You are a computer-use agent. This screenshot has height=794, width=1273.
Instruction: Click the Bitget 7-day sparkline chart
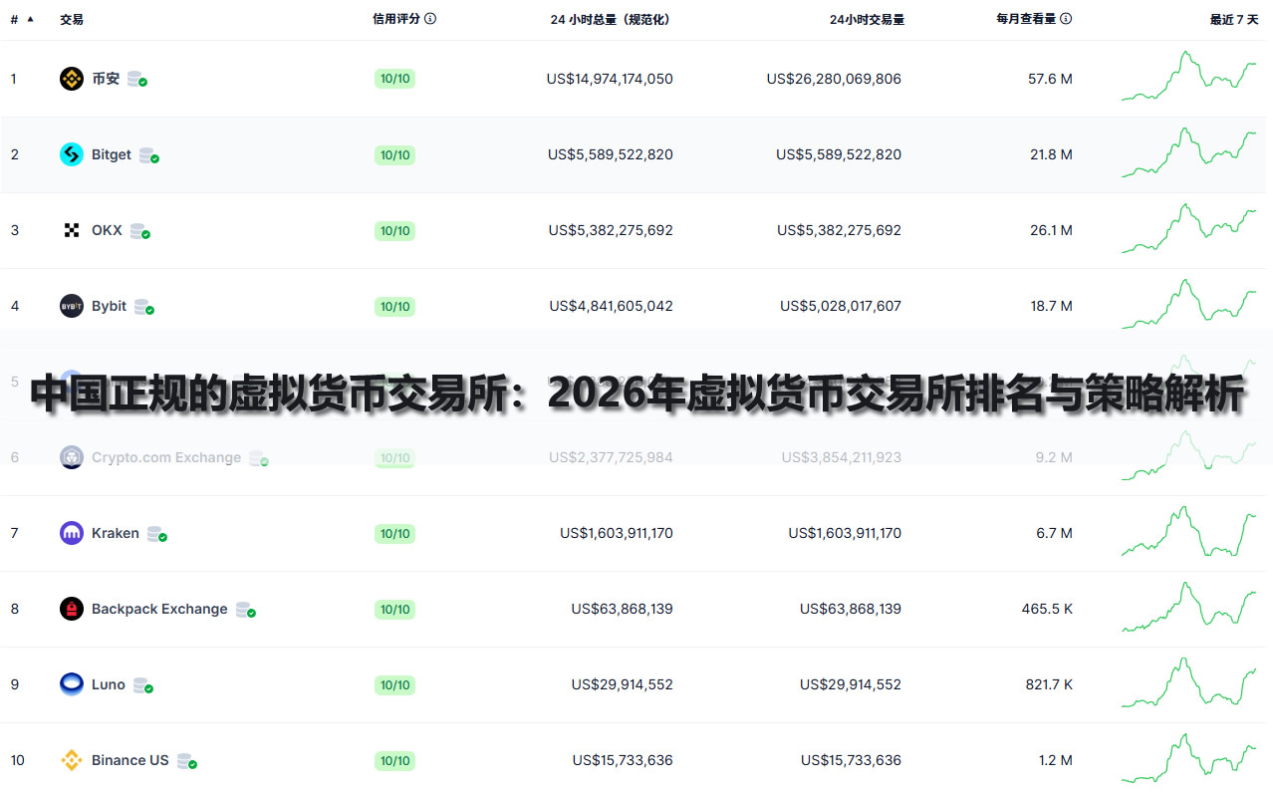coord(1189,152)
